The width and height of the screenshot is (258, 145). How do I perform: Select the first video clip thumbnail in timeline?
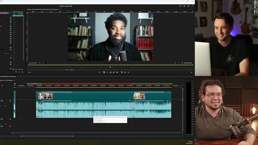(45, 96)
